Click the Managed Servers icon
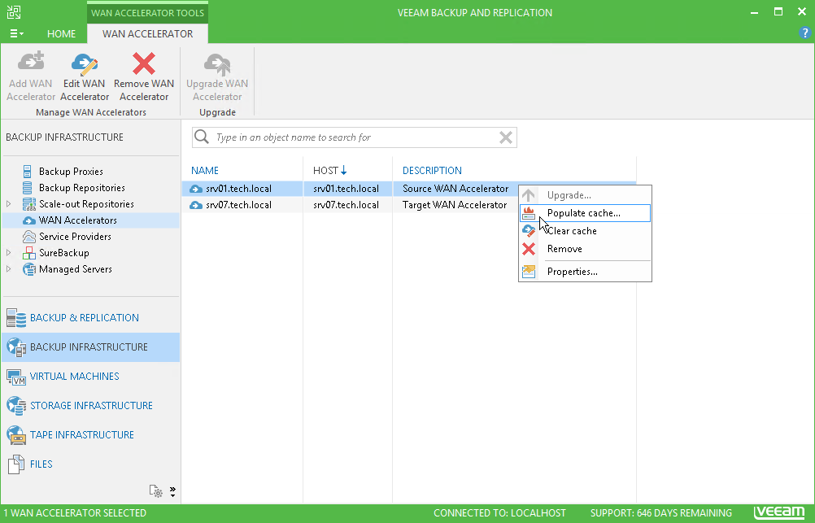Image resolution: width=815 pixels, height=523 pixels. [29, 269]
